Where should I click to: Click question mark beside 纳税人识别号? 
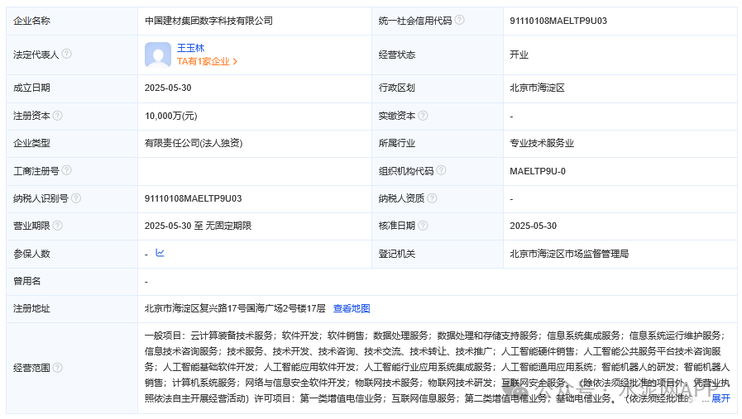pyautogui.click(x=76, y=198)
